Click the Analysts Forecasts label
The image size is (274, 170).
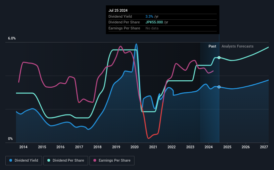pyautogui.click(x=238, y=46)
